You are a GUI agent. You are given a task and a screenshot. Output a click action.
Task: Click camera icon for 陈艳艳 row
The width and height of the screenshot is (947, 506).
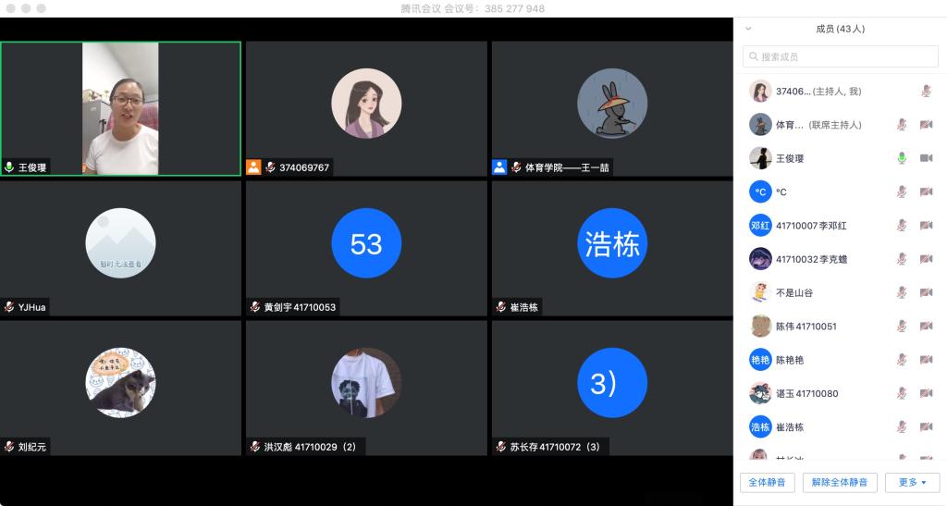pos(926,360)
